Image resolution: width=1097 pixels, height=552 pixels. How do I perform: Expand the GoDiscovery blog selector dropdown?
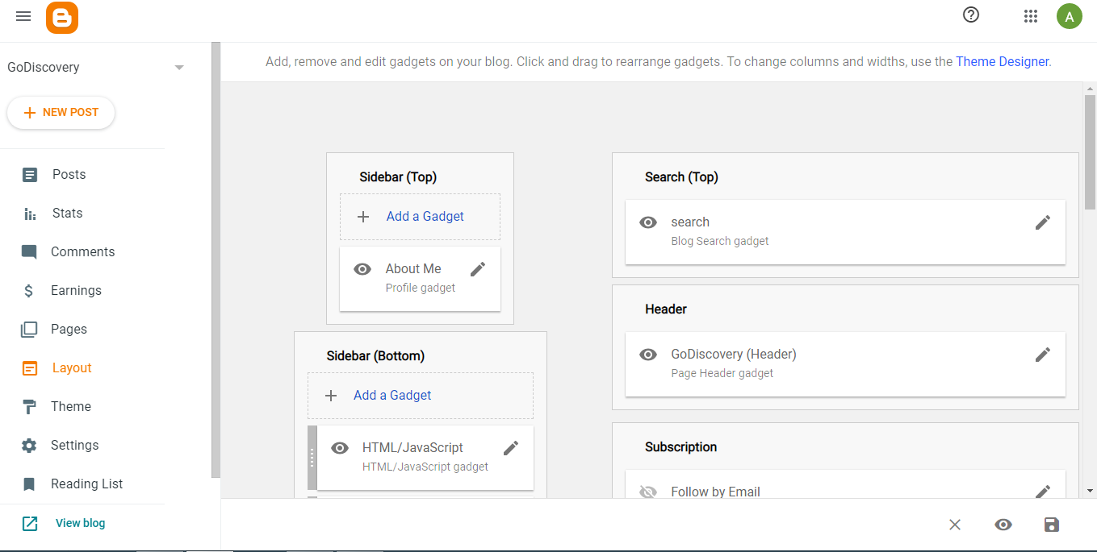coord(179,68)
